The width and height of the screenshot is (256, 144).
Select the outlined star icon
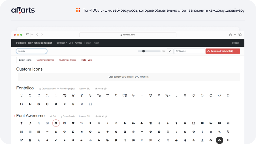tap(99, 123)
